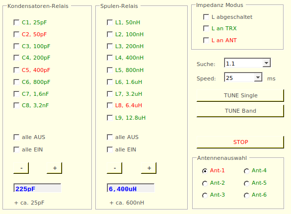291x214 pixels.
Task: Increase capacitance with the plus button
Action: click(55, 168)
